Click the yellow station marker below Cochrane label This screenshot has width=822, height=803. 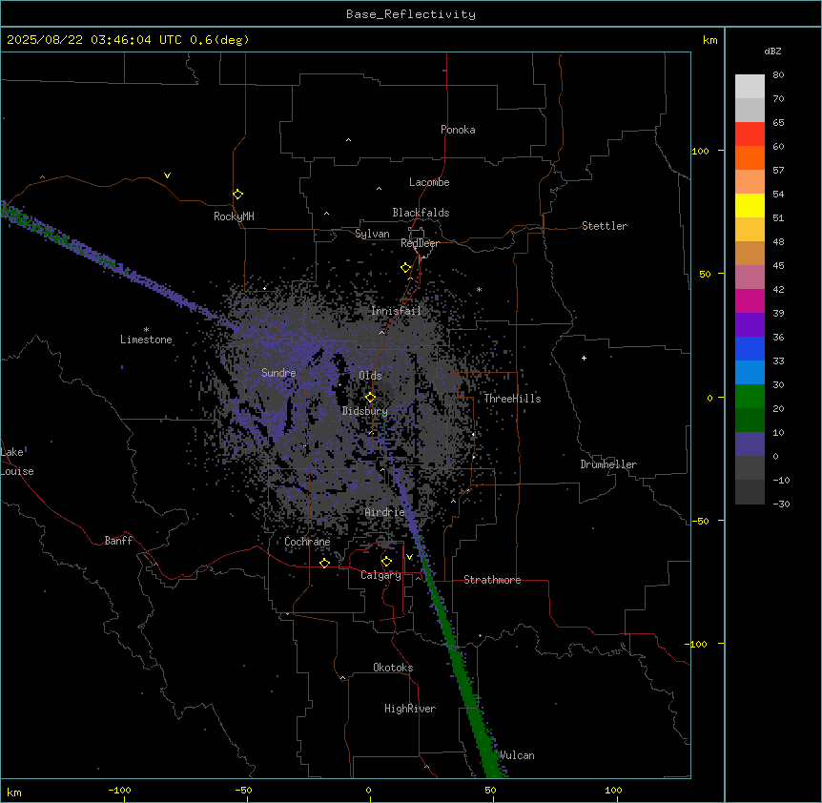(x=324, y=564)
